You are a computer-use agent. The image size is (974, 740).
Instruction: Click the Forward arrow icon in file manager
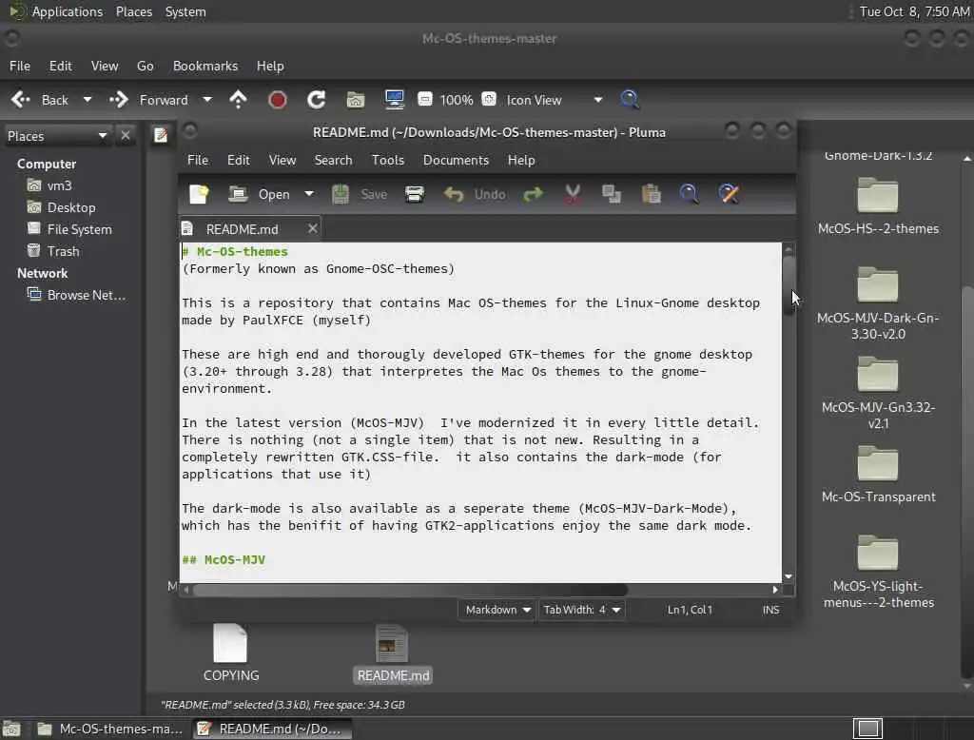click(118, 100)
